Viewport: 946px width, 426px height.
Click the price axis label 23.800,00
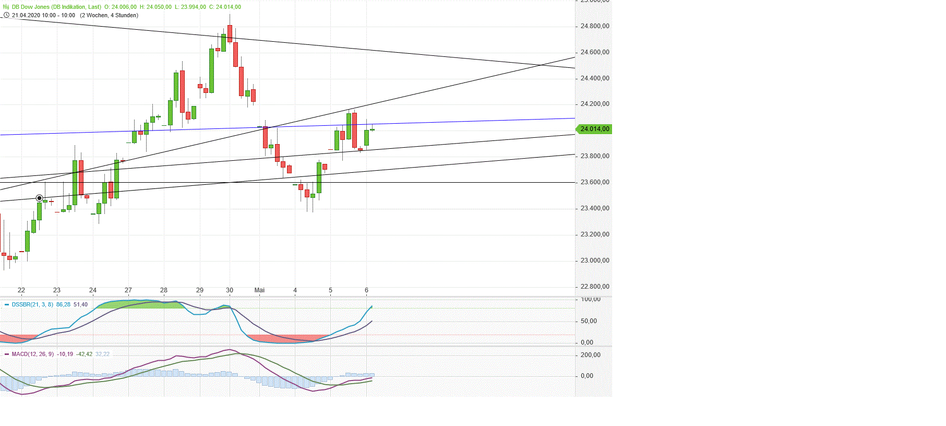[595, 156]
